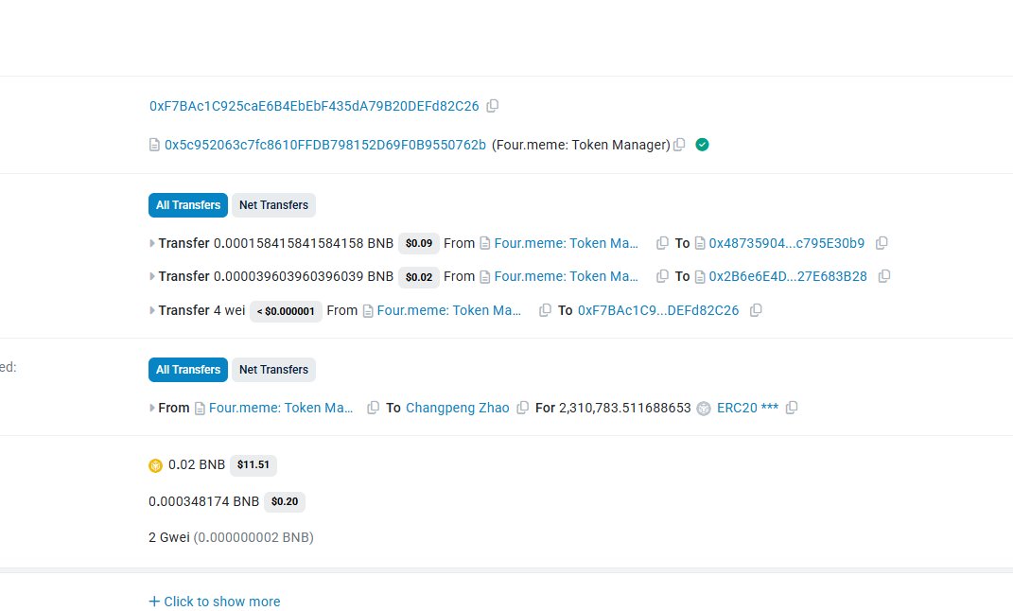Viewport: 1013px width, 611px height.
Task: Click the BNB coin icon beside 0.02 BNB
Action: [x=156, y=465]
